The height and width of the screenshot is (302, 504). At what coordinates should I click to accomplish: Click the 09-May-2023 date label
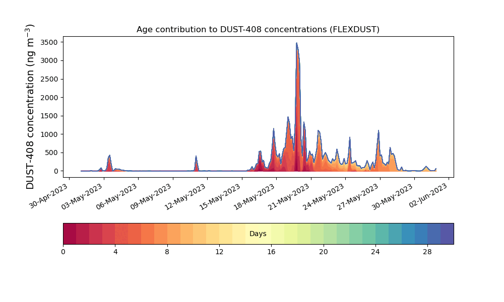[x=151, y=196]
